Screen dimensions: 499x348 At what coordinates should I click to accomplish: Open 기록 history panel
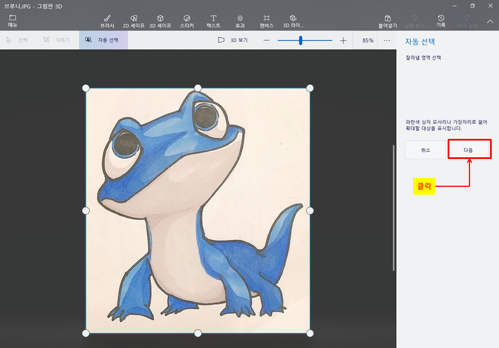(x=441, y=21)
